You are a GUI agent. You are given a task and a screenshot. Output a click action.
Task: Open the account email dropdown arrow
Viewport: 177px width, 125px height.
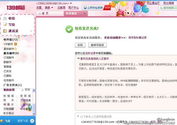[71, 3]
